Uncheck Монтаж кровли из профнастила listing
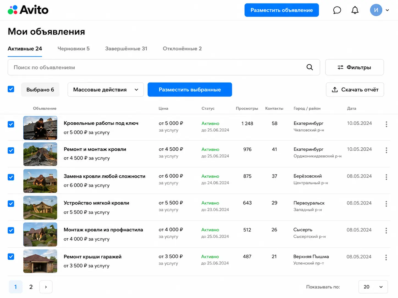 tap(11, 230)
